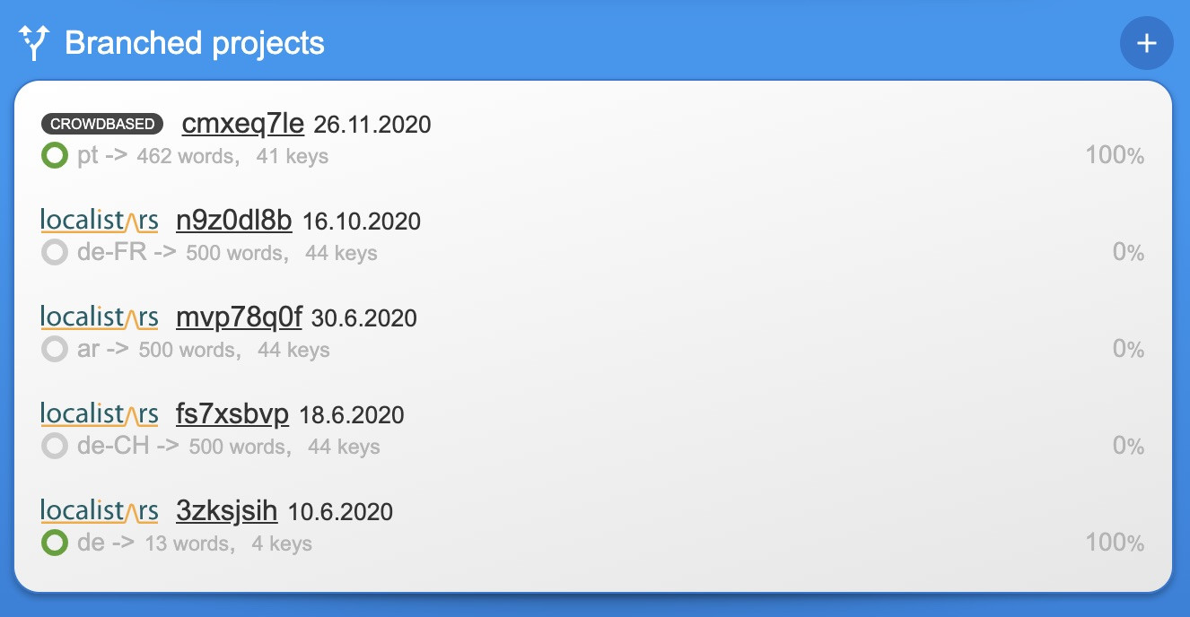Click the localistars logo beside n9z0dl8b

point(100,221)
